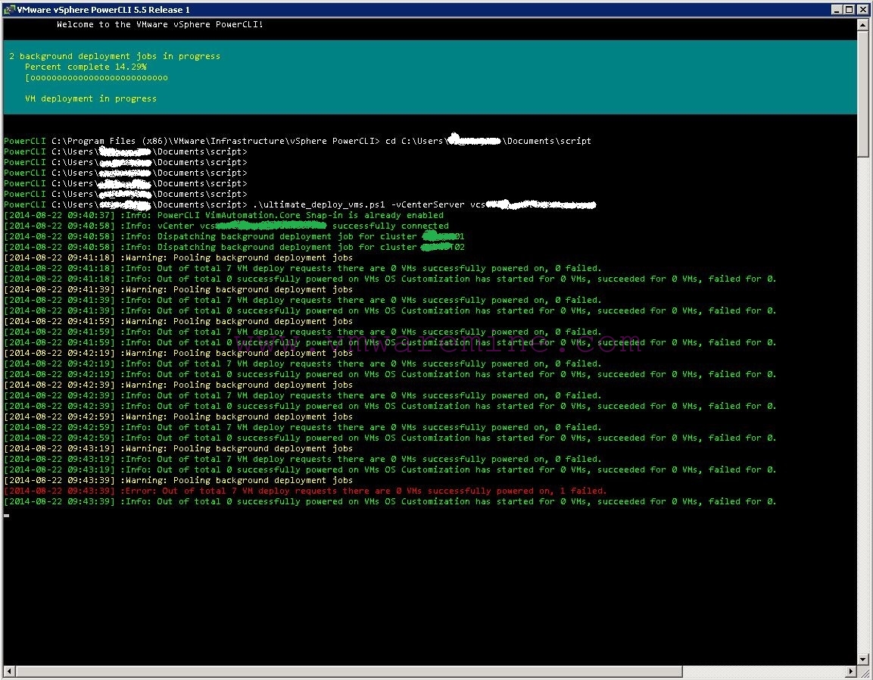Open the PowerCLI window system menu icon
This screenshot has width=873, height=680.
tap(8, 10)
